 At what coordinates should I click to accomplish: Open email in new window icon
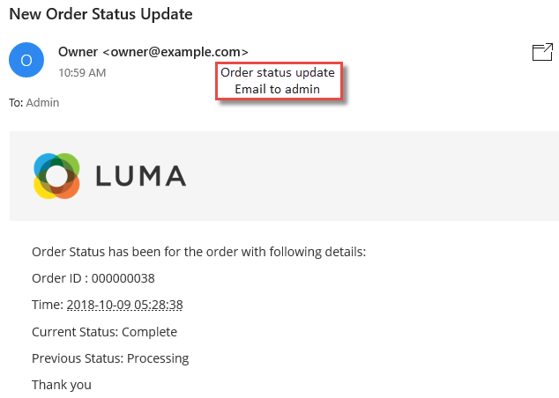(x=542, y=52)
